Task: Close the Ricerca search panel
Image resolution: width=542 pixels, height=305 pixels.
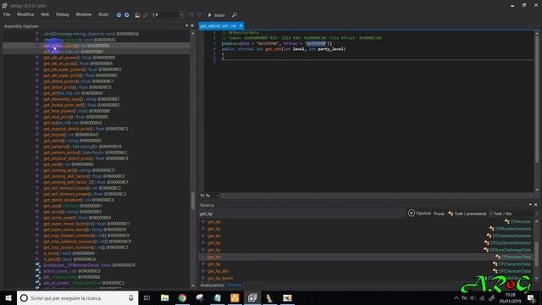Action: pyautogui.click(x=536, y=205)
